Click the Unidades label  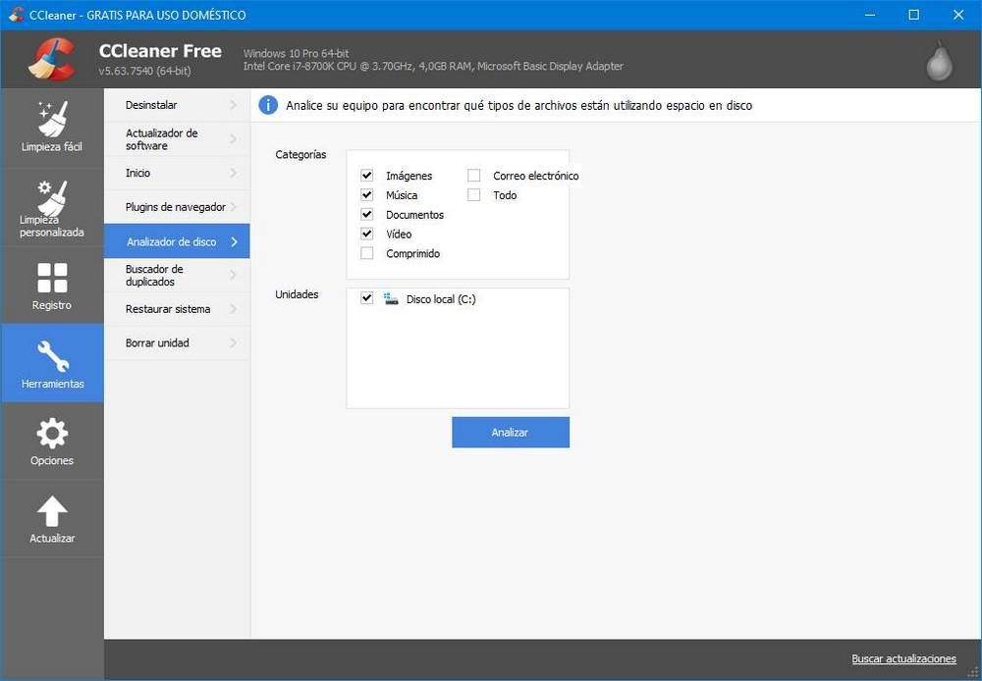(x=297, y=294)
